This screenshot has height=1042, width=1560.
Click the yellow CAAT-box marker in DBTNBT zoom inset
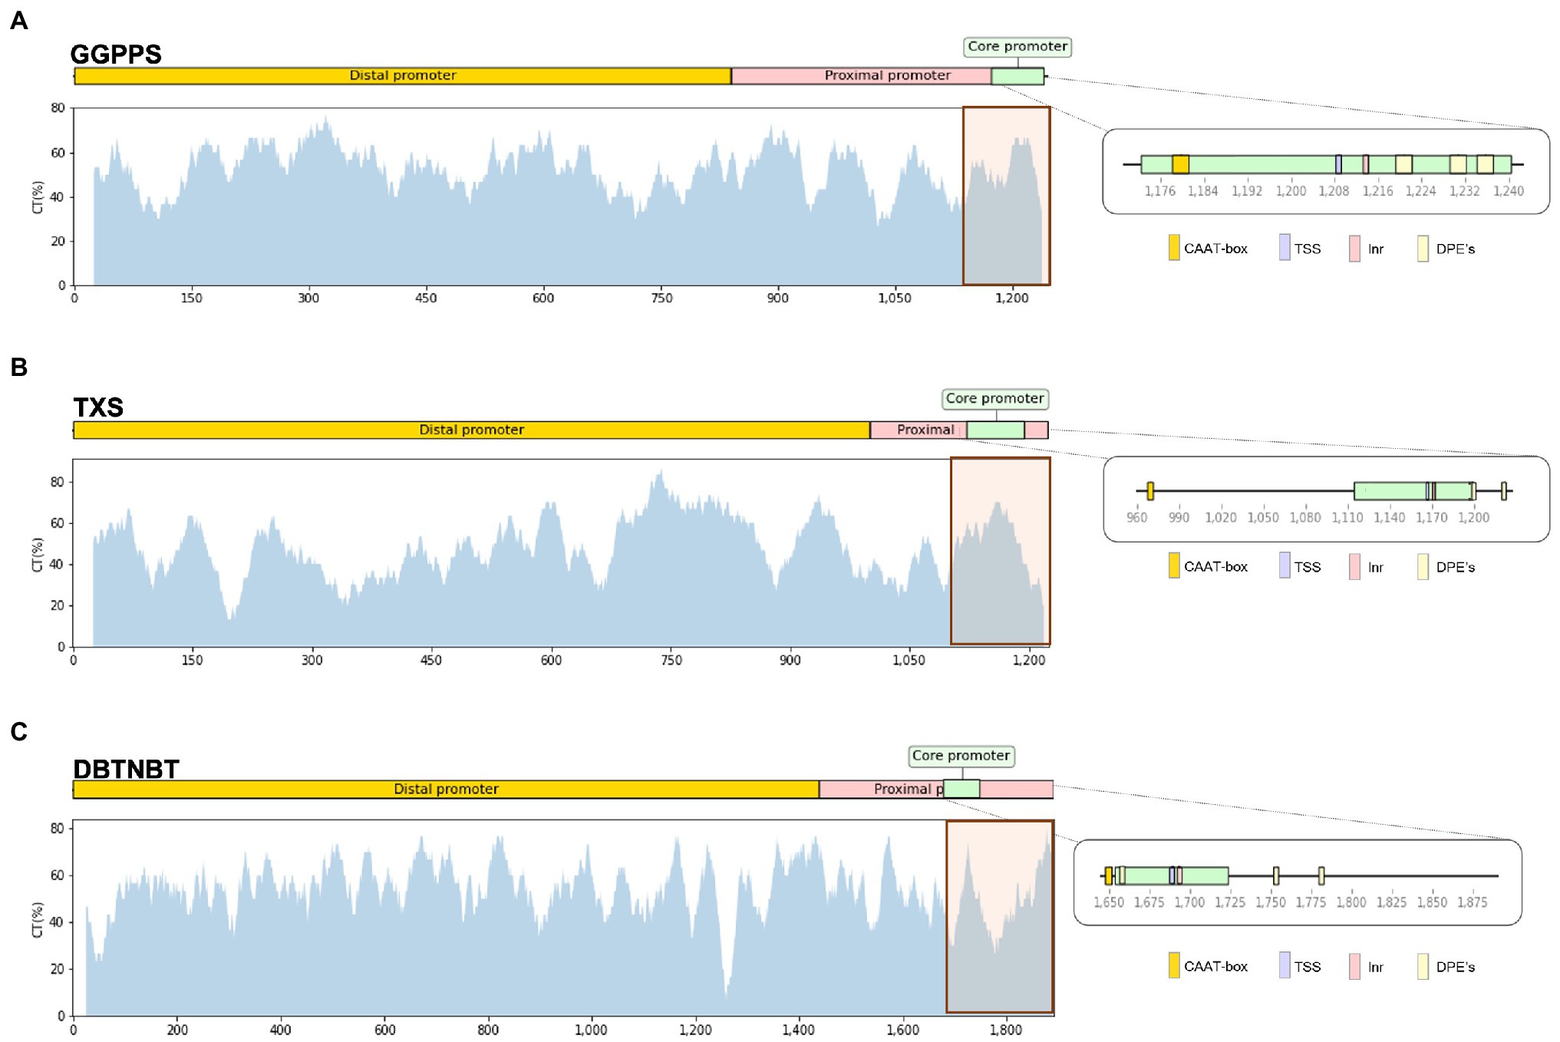pyautogui.click(x=1109, y=875)
